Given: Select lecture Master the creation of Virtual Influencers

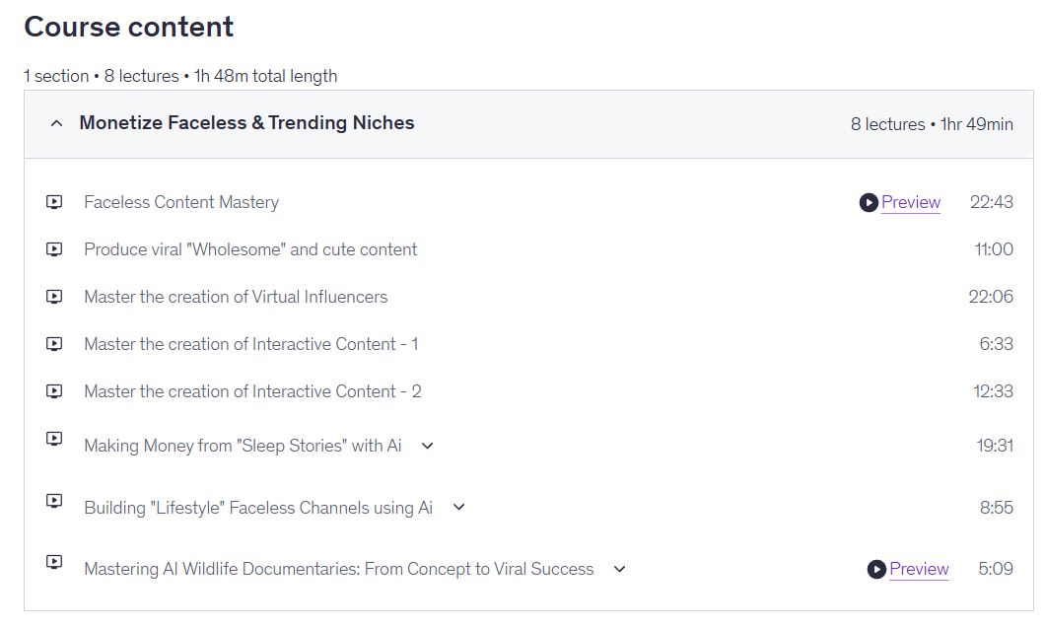Looking at the screenshot, I should tap(236, 297).
